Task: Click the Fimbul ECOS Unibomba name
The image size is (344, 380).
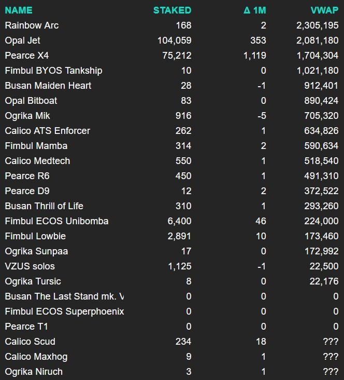Action: [56, 221]
